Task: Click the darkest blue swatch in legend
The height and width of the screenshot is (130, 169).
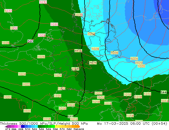Action: click(23, 126)
